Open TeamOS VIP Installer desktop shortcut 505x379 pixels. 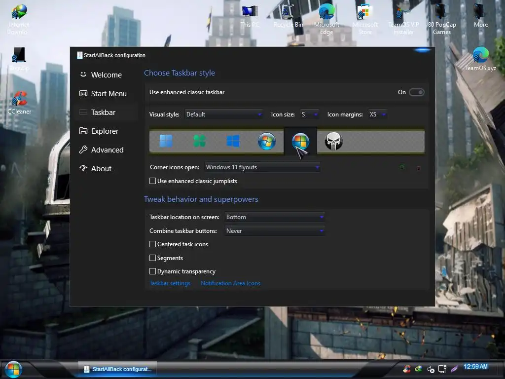(403, 19)
